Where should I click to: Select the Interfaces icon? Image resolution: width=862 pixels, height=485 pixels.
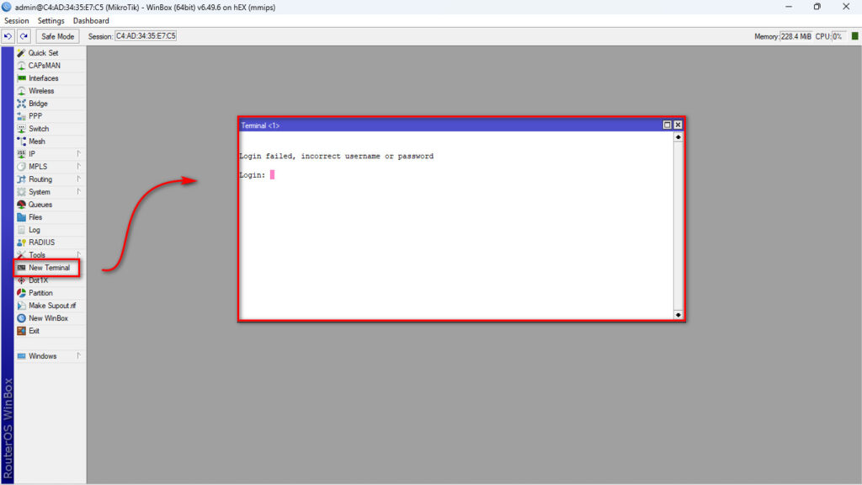[x=22, y=78]
